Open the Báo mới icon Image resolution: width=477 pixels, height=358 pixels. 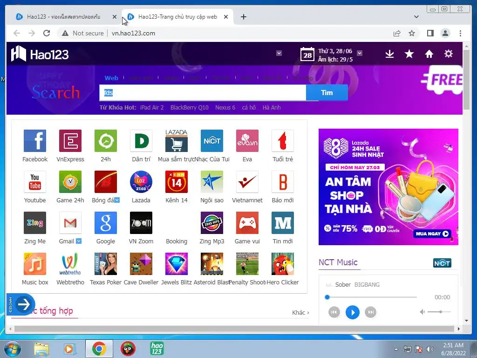(283, 182)
